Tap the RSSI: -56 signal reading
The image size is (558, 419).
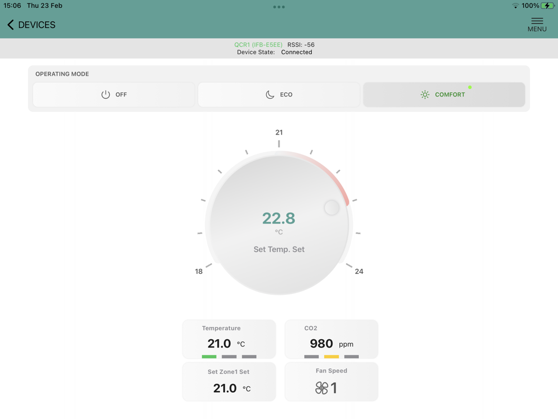[x=301, y=45]
